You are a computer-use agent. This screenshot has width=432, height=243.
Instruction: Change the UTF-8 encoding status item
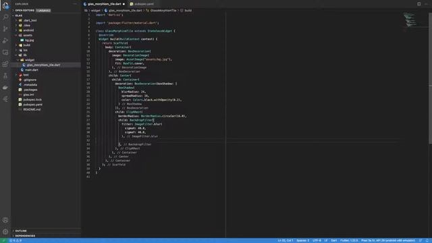pyautogui.click(x=317, y=240)
